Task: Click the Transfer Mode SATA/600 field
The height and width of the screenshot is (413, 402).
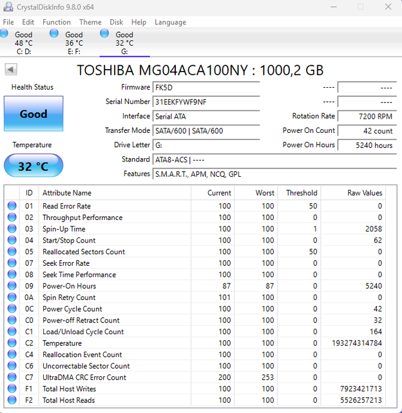Action: click(x=206, y=130)
